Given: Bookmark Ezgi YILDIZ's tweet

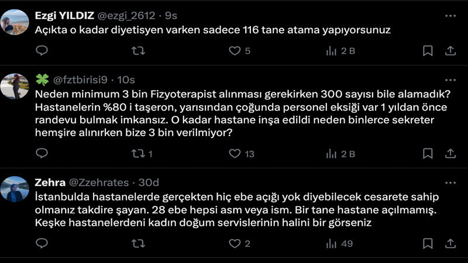Looking at the screenshot, I should [428, 51].
